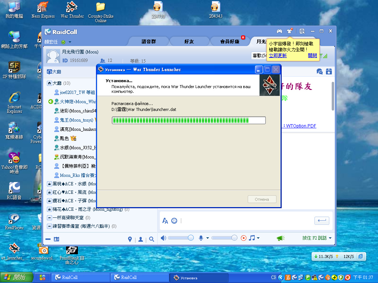Expand the 一杯高梁聊天室 channel
The height and width of the screenshot is (283, 378).
(x=49, y=218)
